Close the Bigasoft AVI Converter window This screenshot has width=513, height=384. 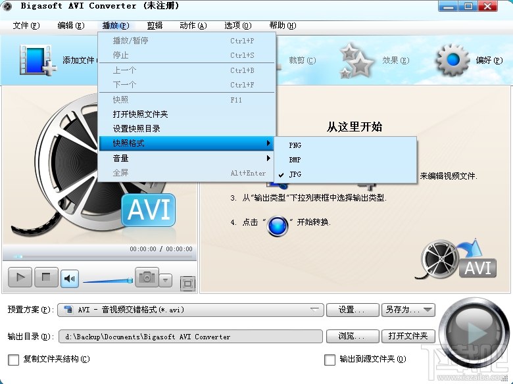point(488,6)
